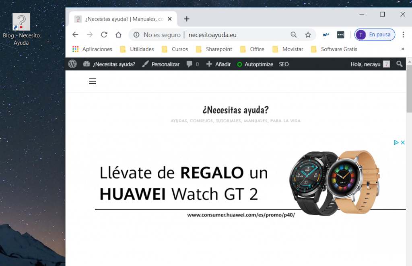Click the browser home icon
The height and width of the screenshot is (266, 412).
(118, 35)
